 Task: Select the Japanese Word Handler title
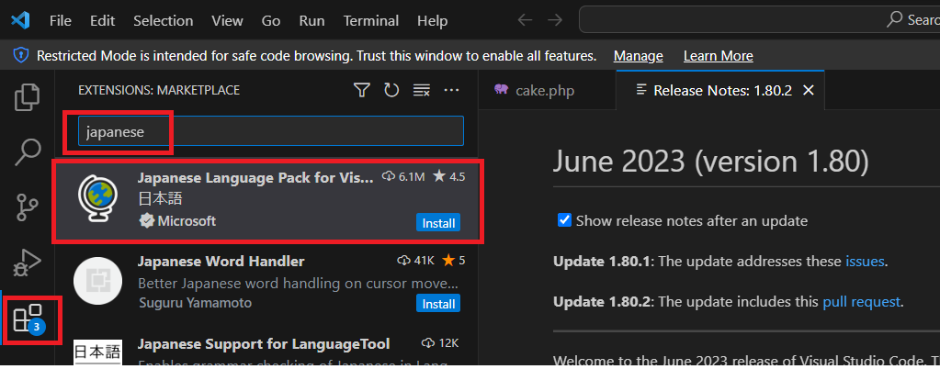pyautogui.click(x=221, y=262)
